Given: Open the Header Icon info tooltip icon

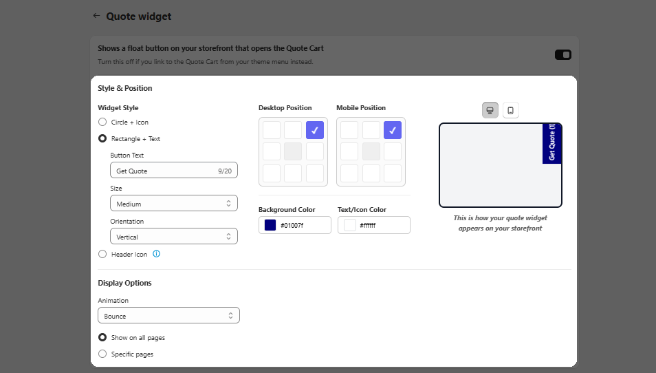Looking at the screenshot, I should coord(157,254).
